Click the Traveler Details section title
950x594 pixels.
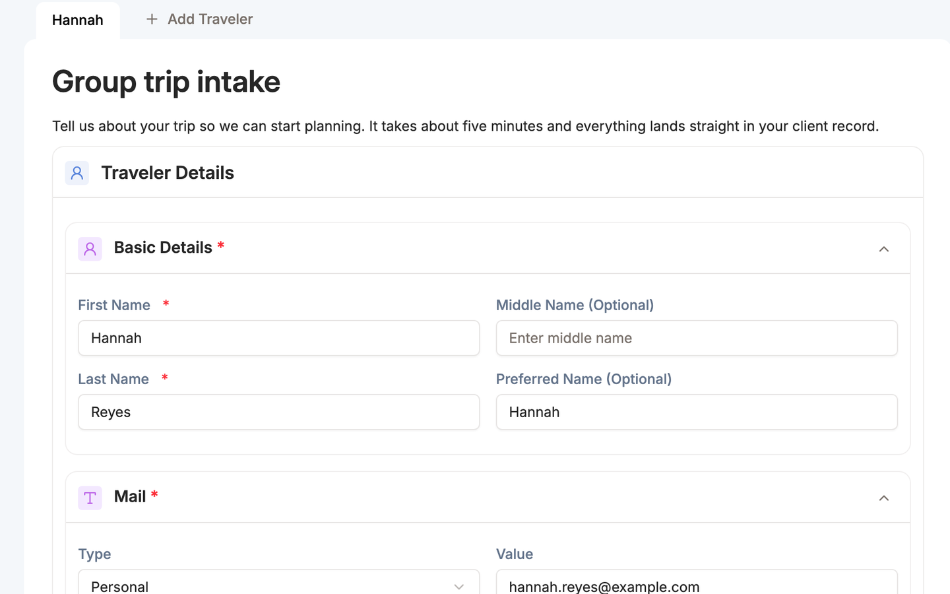tap(168, 173)
